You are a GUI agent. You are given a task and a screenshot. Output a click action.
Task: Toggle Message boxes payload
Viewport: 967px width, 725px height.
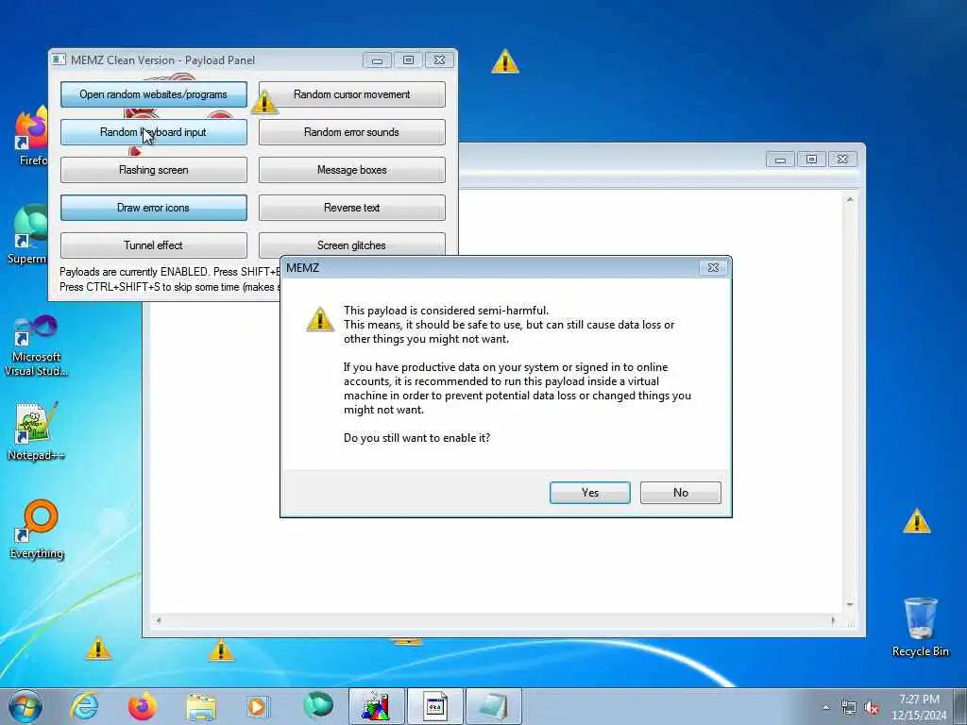click(x=351, y=170)
